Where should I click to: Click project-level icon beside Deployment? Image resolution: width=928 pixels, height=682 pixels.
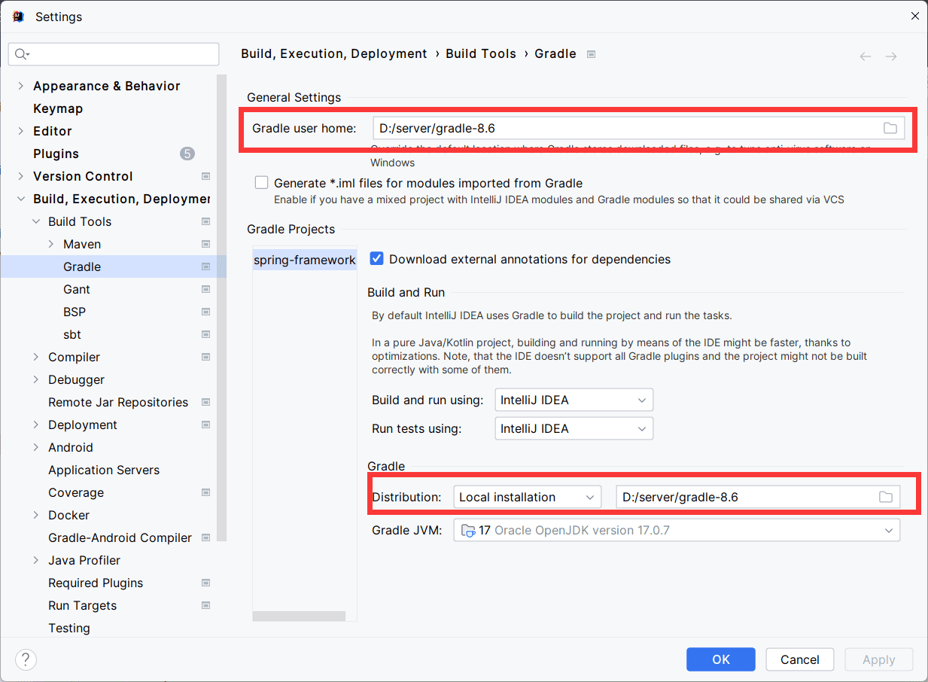point(206,425)
